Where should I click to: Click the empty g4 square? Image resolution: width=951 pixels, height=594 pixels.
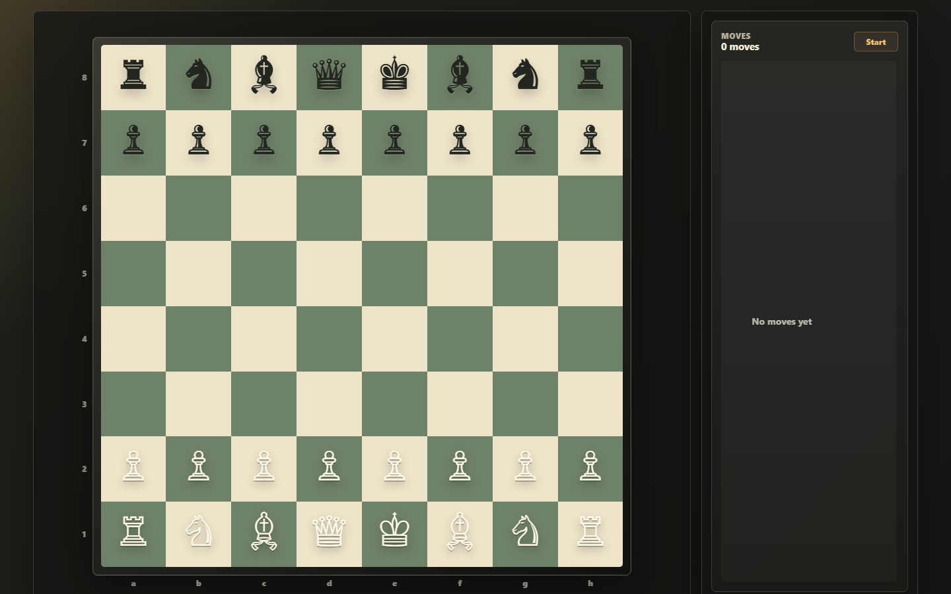(x=525, y=339)
